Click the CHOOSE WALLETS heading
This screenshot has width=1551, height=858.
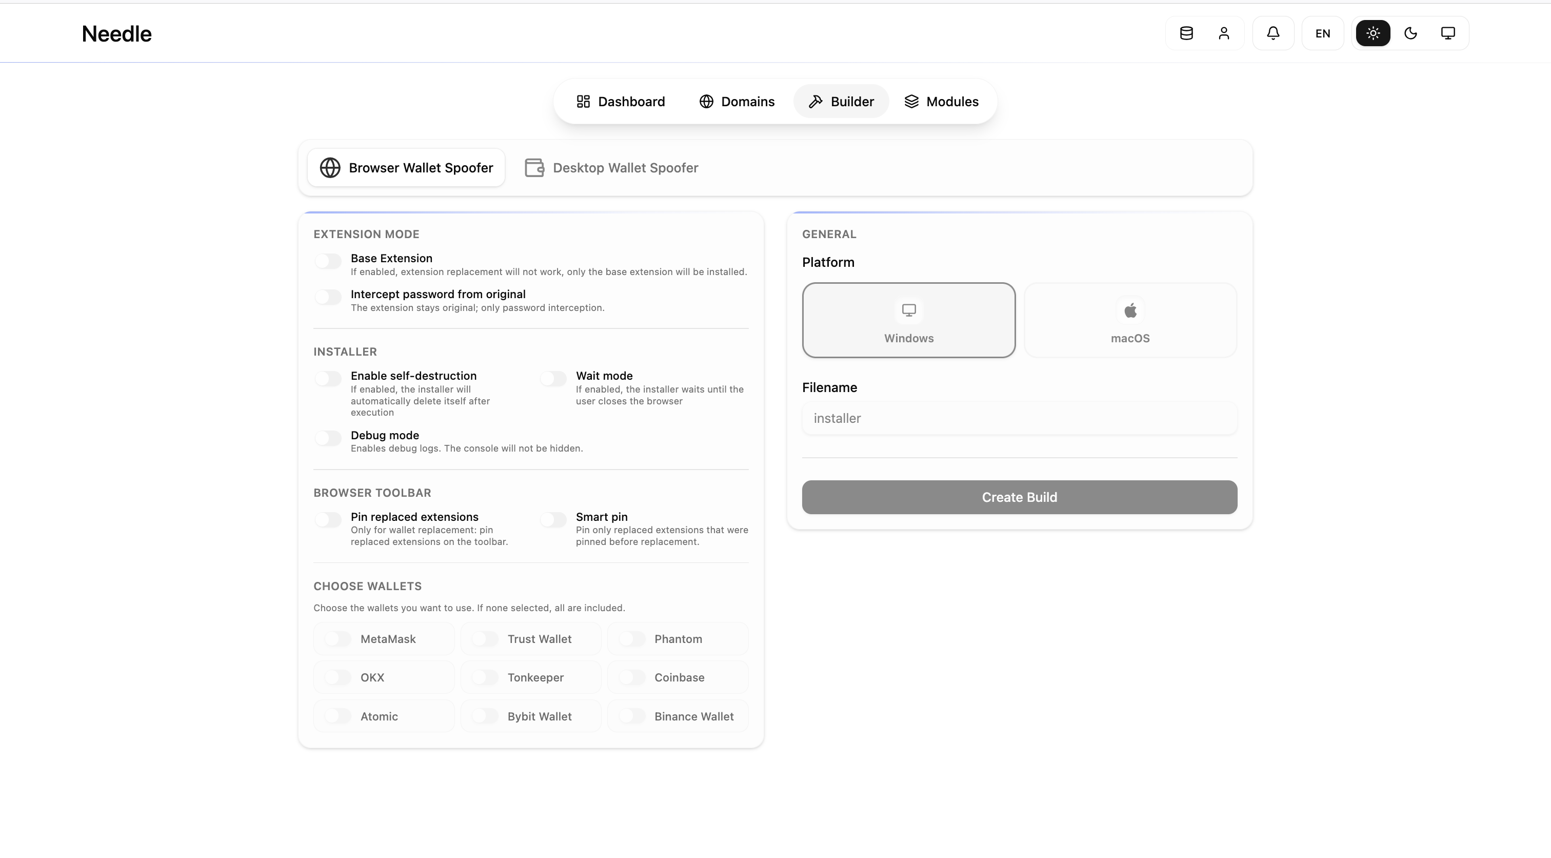point(367,586)
